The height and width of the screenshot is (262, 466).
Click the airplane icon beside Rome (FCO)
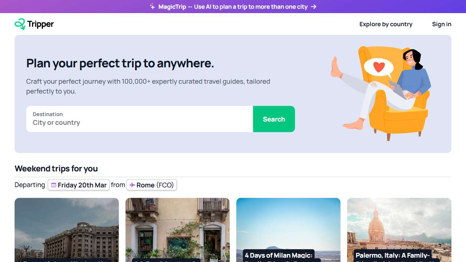[x=132, y=185]
